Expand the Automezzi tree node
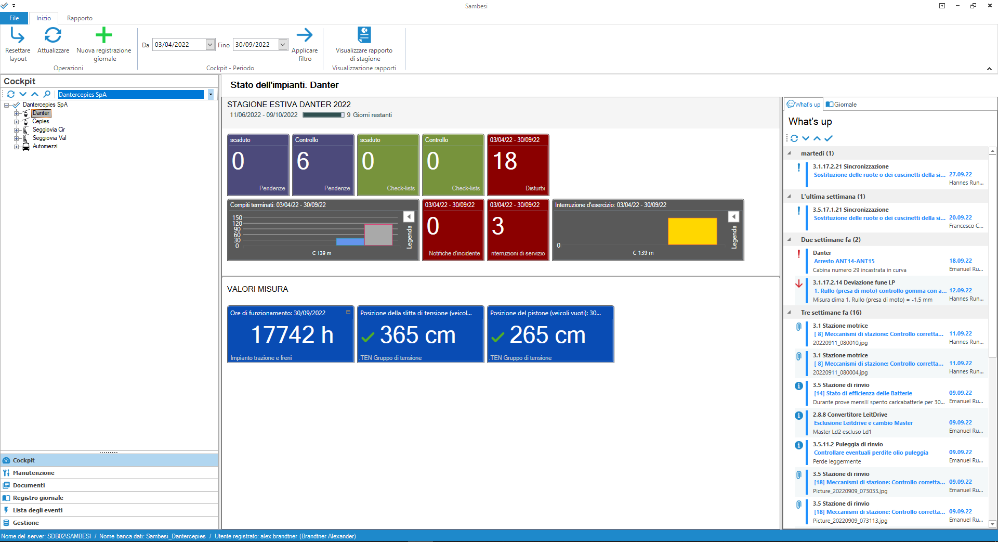998x542 pixels. 16,147
